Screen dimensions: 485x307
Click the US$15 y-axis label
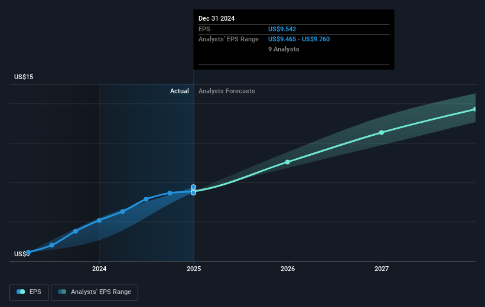coord(24,77)
